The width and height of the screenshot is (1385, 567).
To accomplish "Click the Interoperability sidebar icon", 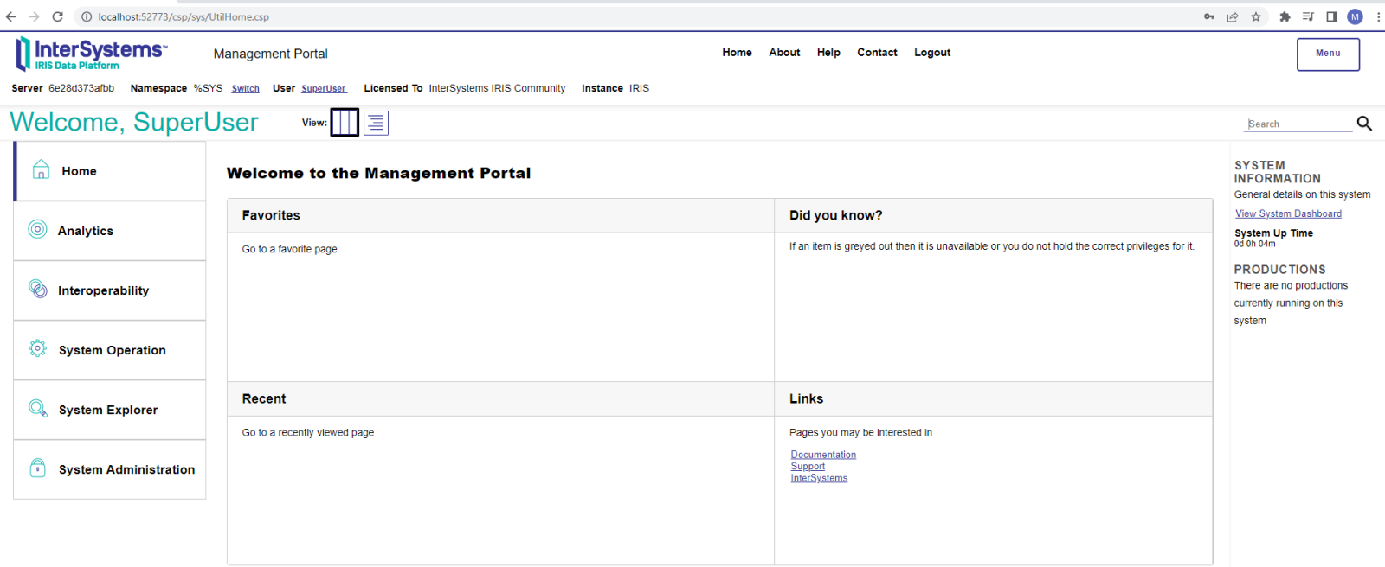I will [x=38, y=289].
